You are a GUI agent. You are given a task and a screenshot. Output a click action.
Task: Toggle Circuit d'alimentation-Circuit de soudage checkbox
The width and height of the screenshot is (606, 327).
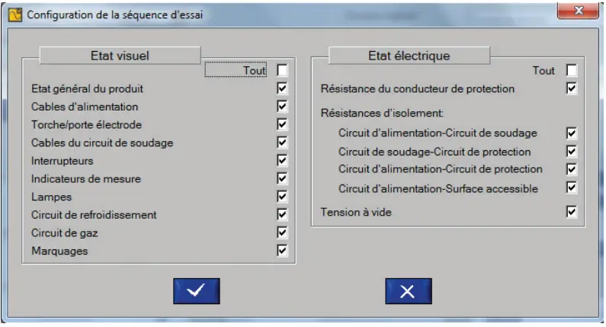571,133
